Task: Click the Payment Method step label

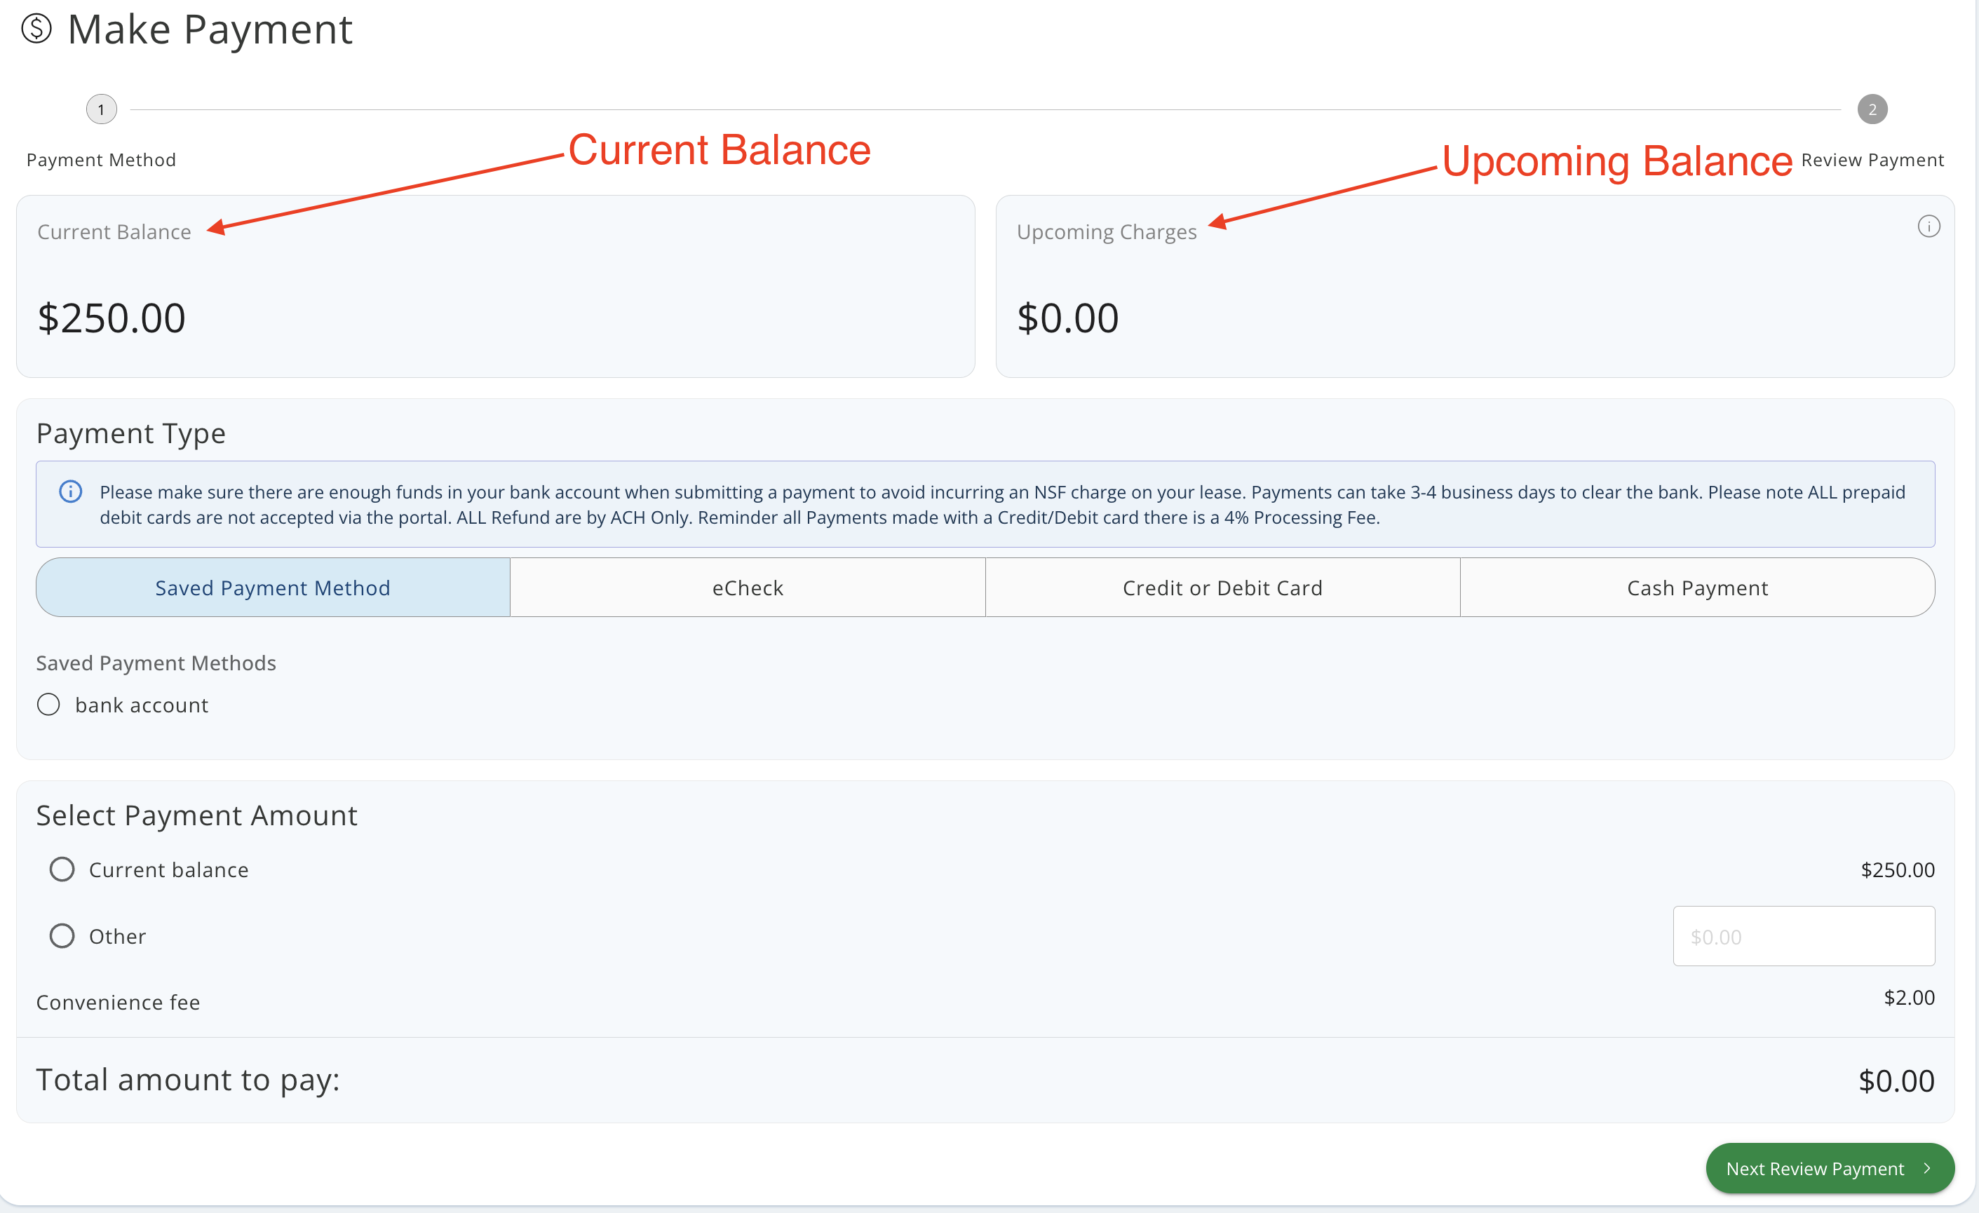Action: pyautogui.click(x=101, y=160)
